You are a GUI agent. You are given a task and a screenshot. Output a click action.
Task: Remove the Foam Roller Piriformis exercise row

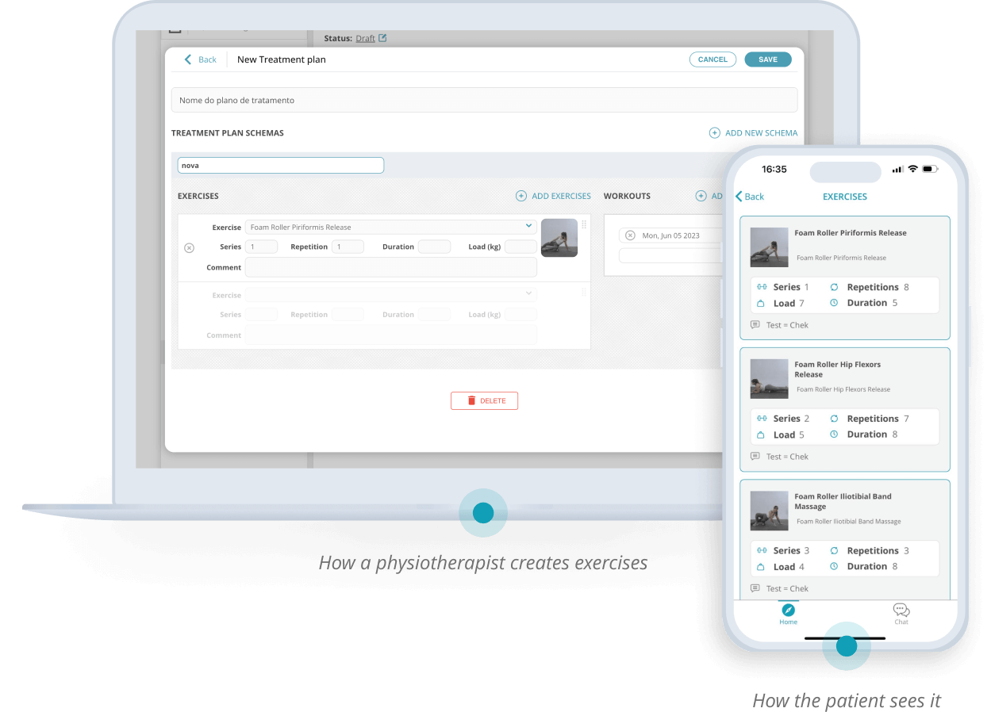pyautogui.click(x=189, y=247)
